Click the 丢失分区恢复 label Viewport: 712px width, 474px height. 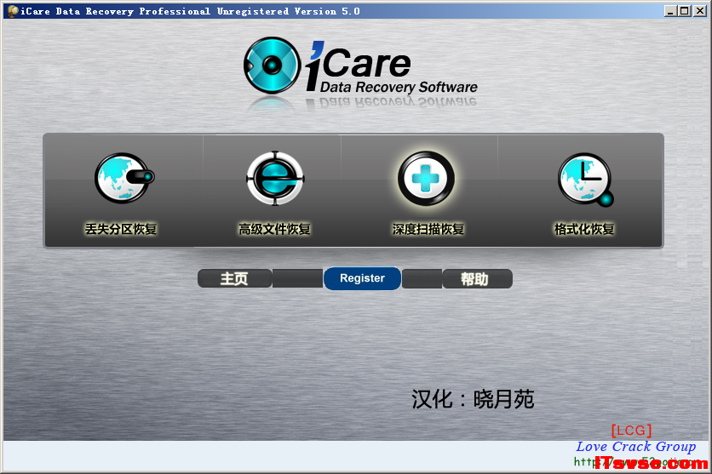pyautogui.click(x=121, y=229)
